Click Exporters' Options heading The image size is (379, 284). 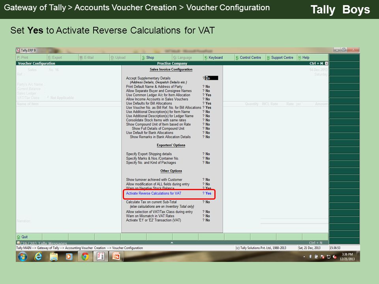coord(171,145)
